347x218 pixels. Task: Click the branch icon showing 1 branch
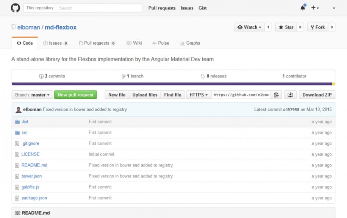[124, 76]
